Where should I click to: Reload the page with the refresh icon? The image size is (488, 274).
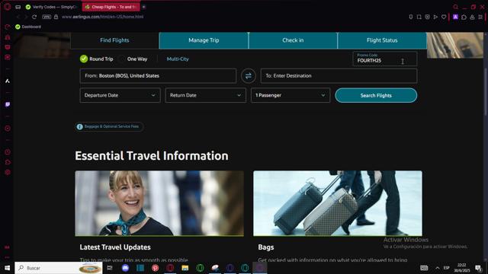coord(34,17)
